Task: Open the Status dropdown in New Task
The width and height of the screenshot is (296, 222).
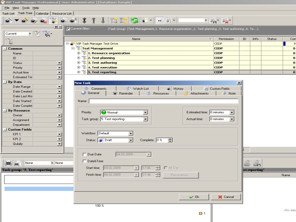Action: (131, 140)
